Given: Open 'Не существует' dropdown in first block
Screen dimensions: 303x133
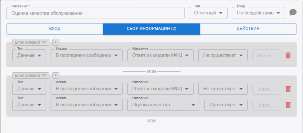Looking at the screenshot, I should (x=223, y=55).
